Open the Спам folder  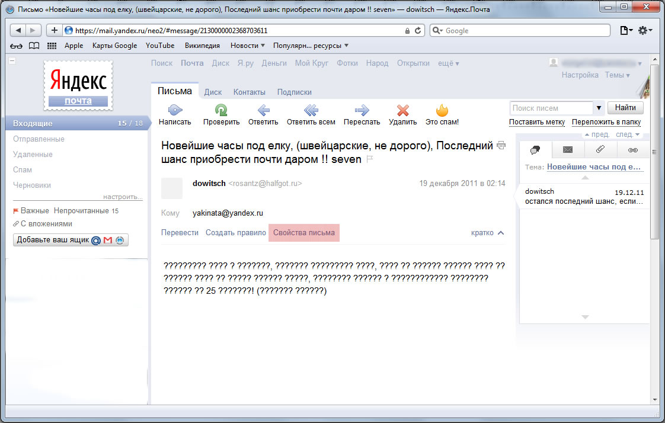(x=23, y=169)
